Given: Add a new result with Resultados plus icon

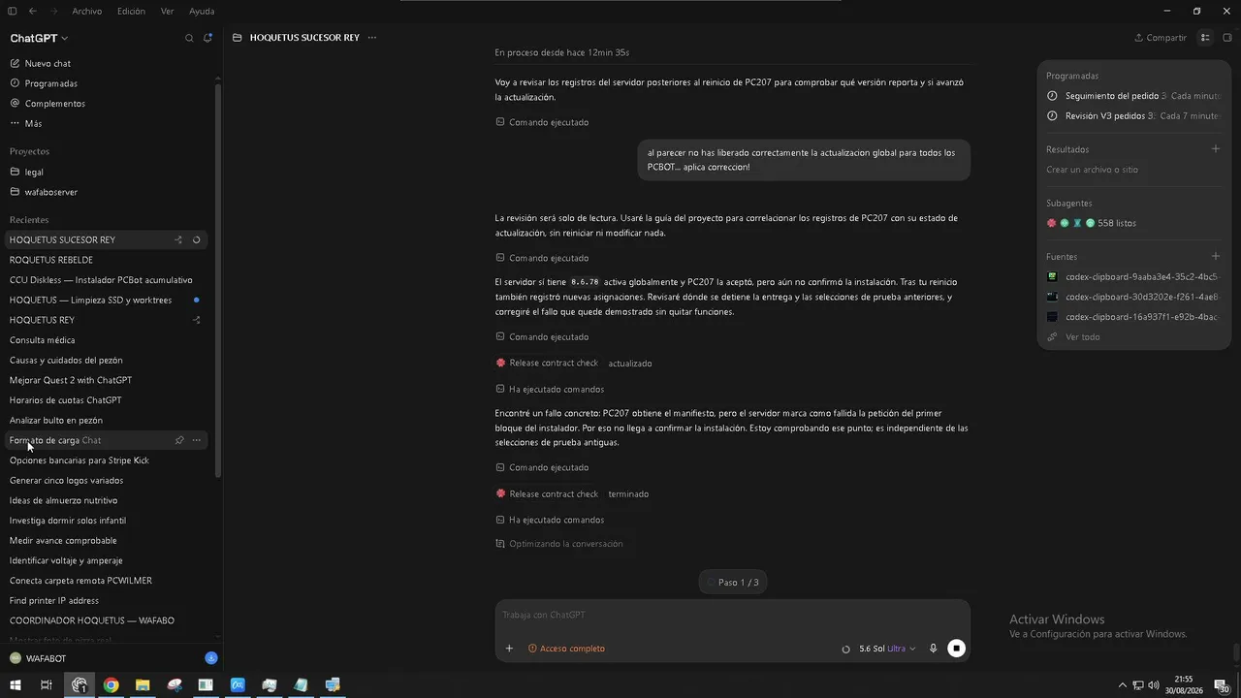Looking at the screenshot, I should pyautogui.click(x=1216, y=149).
